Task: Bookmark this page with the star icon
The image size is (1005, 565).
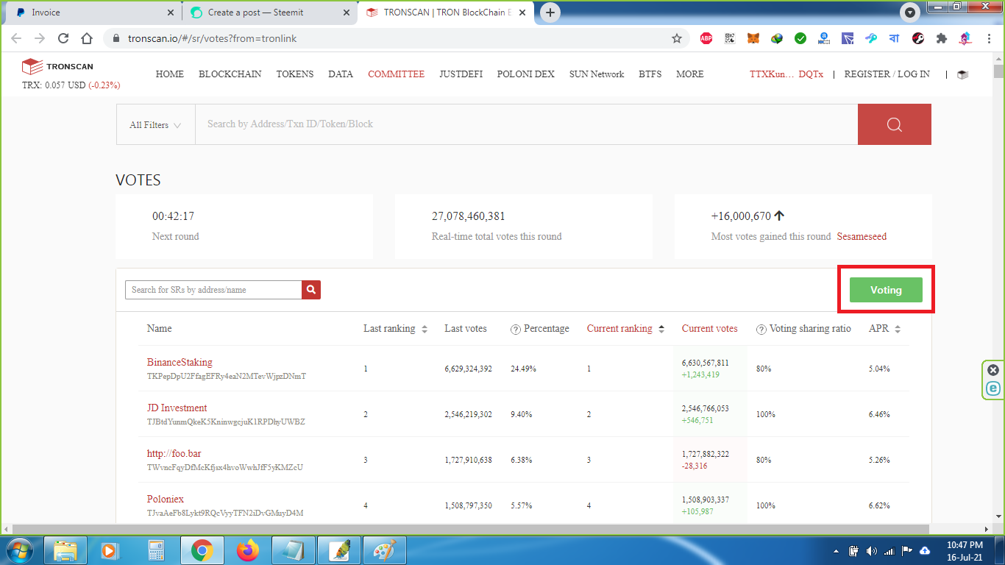Action: pos(677,38)
